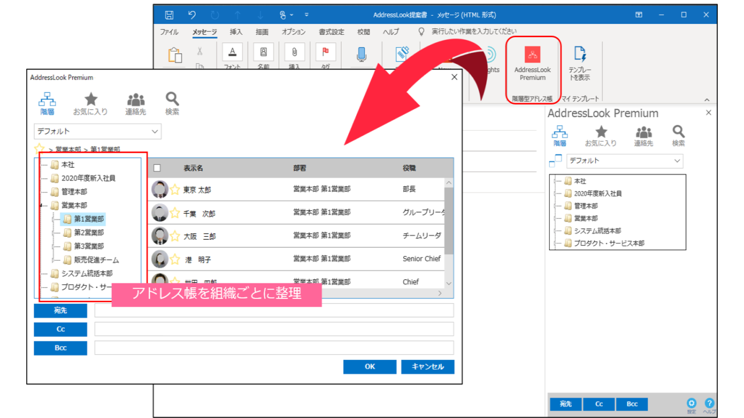Switch to the メッセージ ribbon tab

click(205, 32)
